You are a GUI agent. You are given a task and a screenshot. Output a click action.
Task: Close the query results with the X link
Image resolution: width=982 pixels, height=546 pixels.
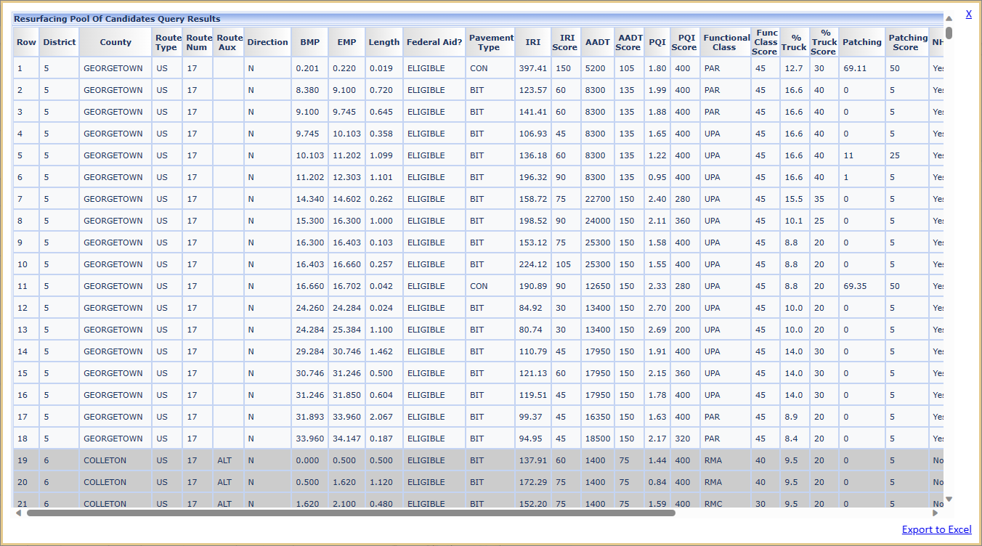coord(968,14)
